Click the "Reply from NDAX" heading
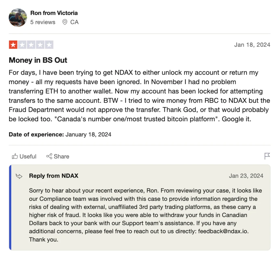Viewport: 278px width, 260px height. click(x=53, y=176)
